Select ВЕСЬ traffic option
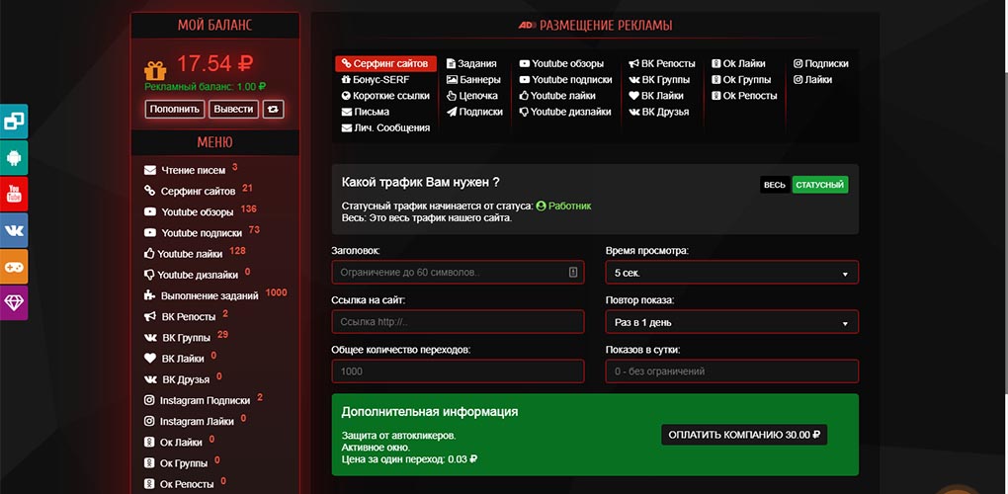Screen dimensions: 1008x494 (x=775, y=185)
